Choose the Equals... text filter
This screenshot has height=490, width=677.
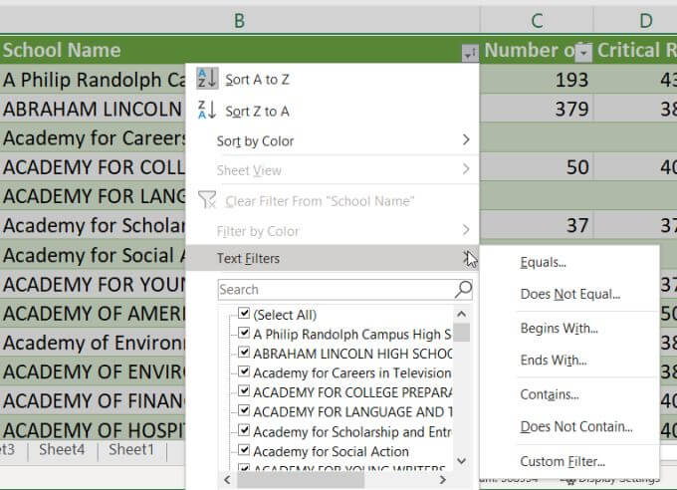pos(543,263)
